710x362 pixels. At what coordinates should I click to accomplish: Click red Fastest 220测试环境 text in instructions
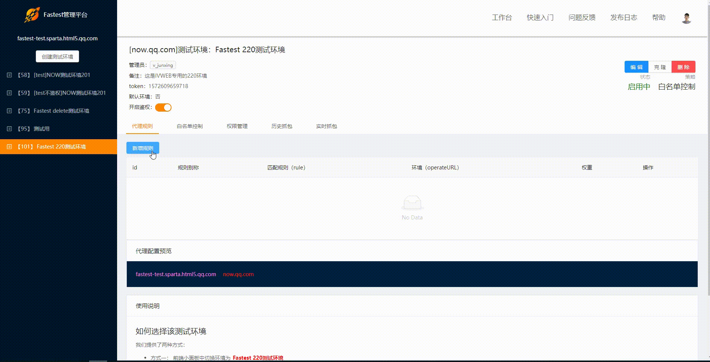coord(258,358)
